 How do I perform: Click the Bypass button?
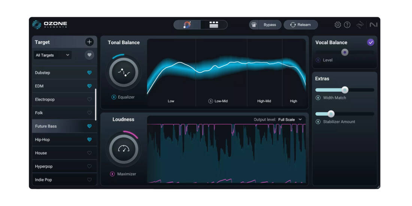pos(265,25)
